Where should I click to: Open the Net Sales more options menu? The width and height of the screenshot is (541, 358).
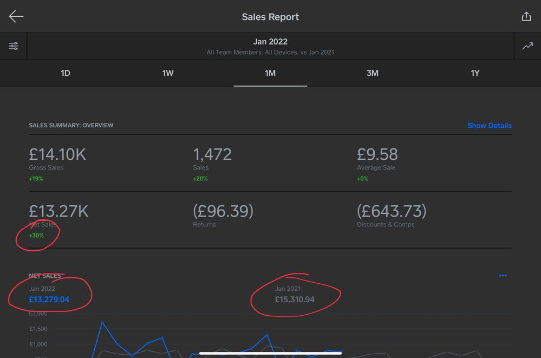point(503,276)
